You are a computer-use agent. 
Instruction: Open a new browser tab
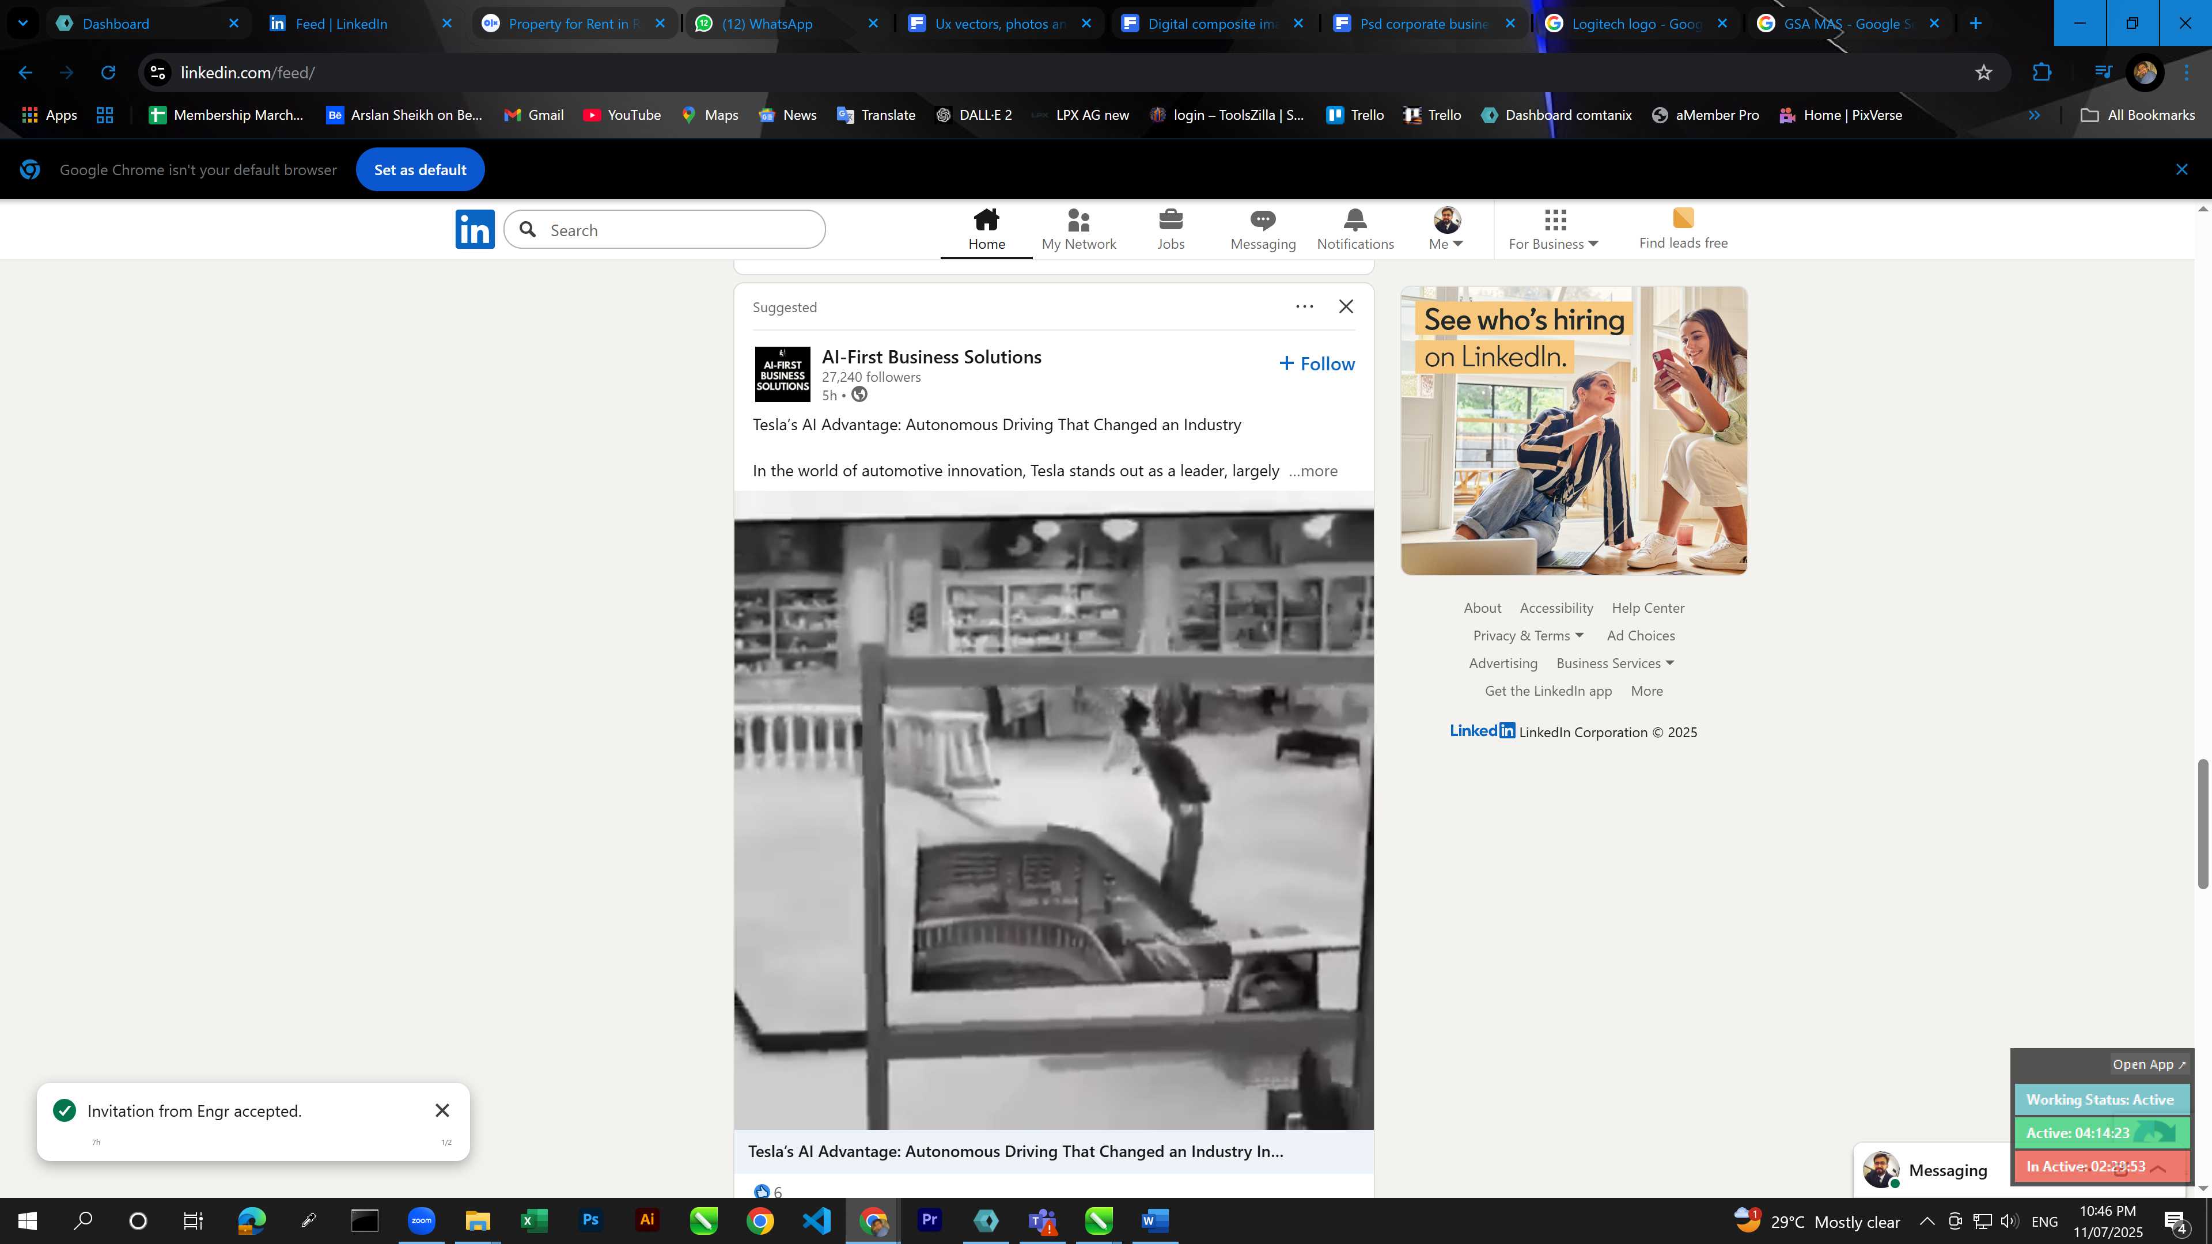[1976, 23]
